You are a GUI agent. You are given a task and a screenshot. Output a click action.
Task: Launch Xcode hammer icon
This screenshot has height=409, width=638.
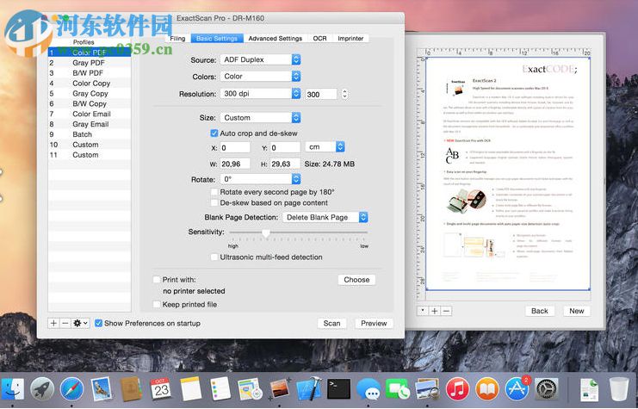tap(309, 388)
